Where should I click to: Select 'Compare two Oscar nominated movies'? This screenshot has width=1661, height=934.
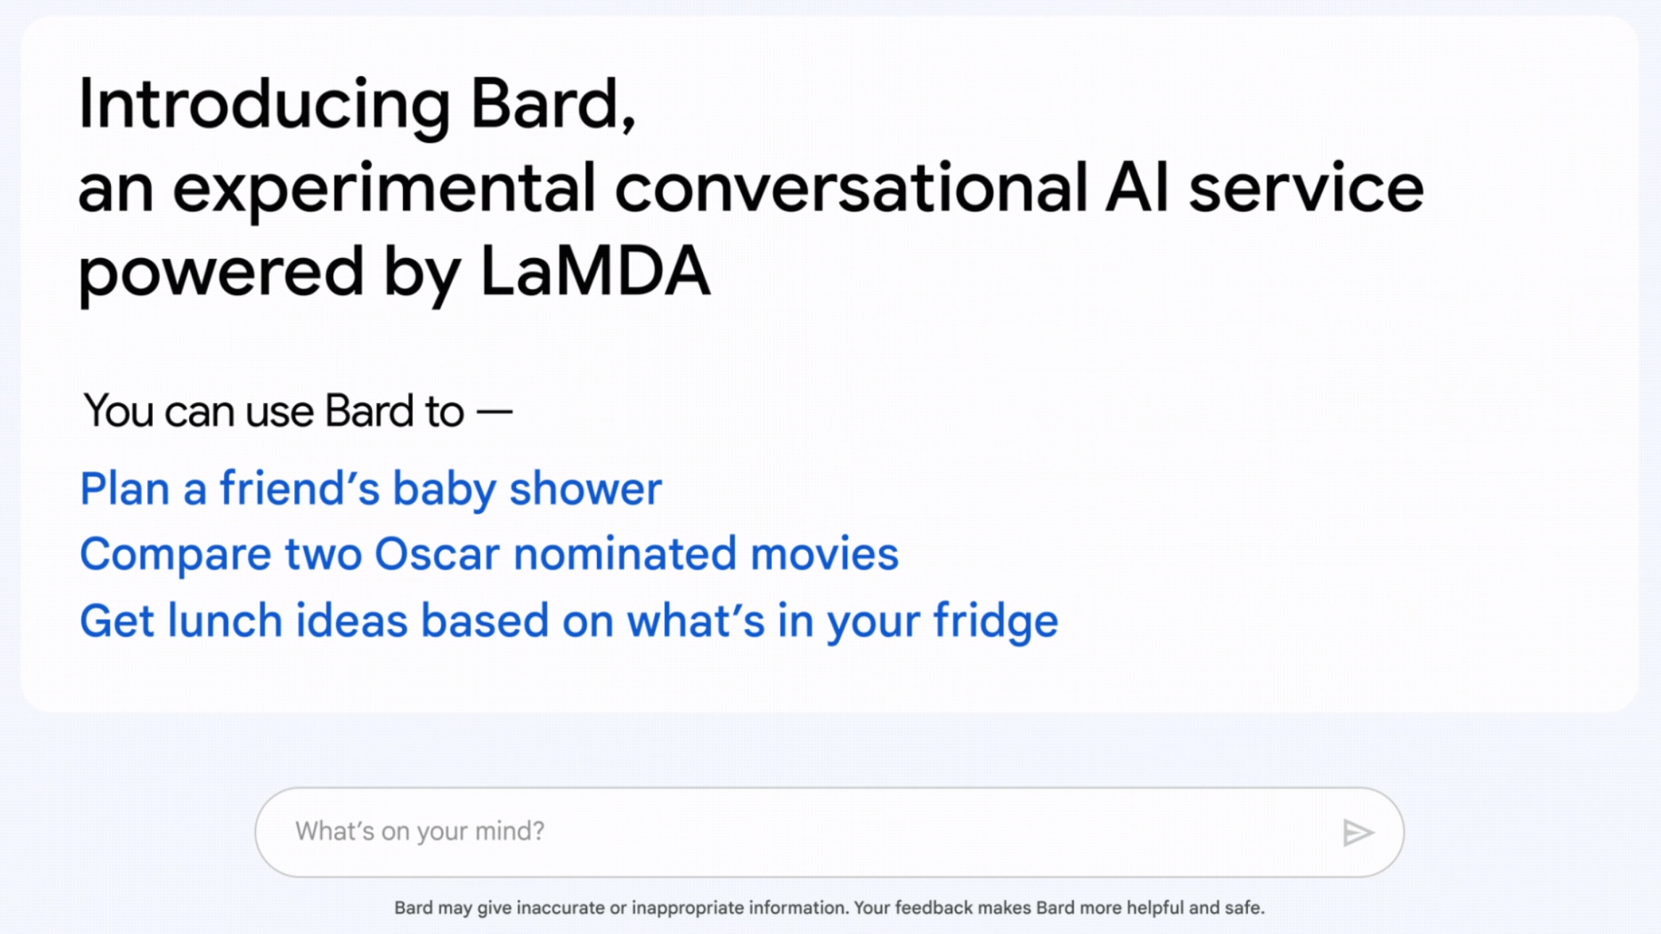click(x=489, y=554)
